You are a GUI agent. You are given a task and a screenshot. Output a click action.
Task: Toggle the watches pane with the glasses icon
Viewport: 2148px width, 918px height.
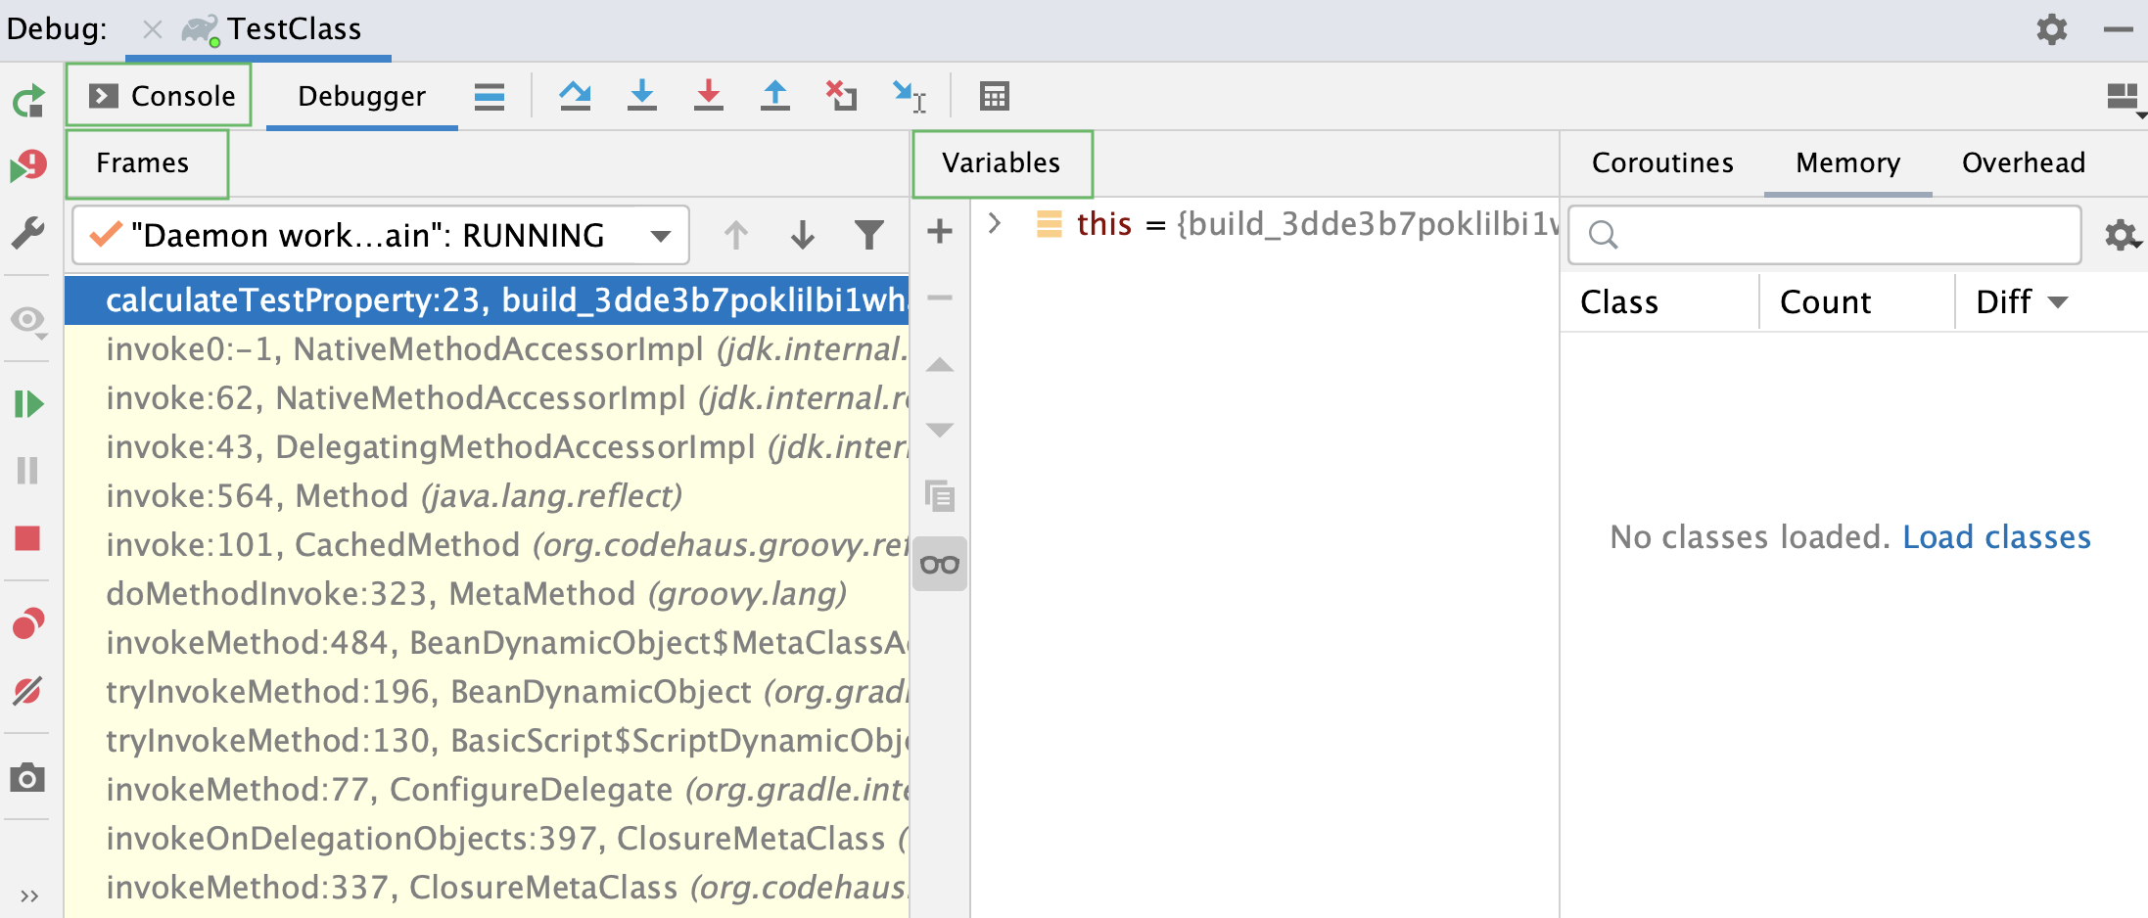click(x=939, y=563)
